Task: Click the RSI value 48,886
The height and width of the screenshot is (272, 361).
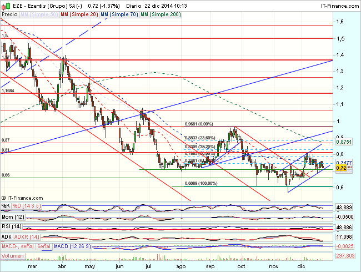Action: point(344,228)
